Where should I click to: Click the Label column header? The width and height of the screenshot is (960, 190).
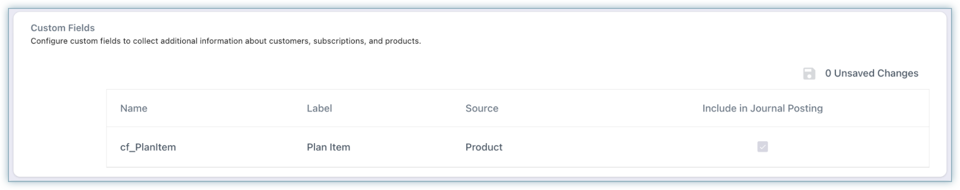[x=319, y=108]
